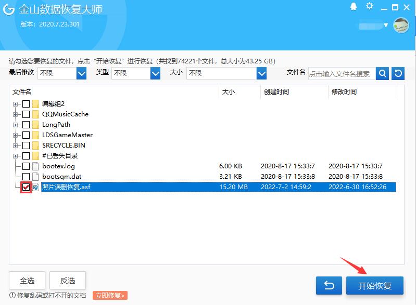The width and height of the screenshot is (416, 305).
Task: Expand the LongPath tree node
Action: tap(15, 125)
